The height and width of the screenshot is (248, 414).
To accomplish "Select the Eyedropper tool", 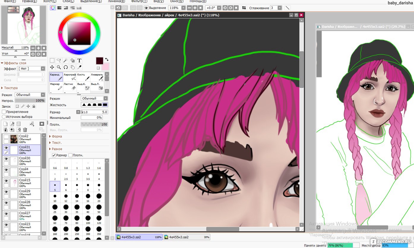I will click(x=79, y=67).
